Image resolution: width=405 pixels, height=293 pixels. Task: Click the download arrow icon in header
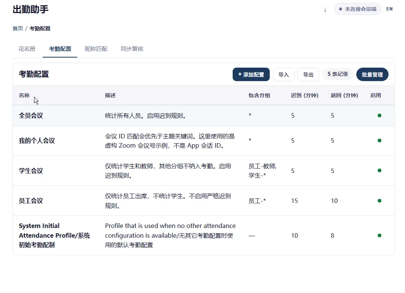click(x=325, y=10)
